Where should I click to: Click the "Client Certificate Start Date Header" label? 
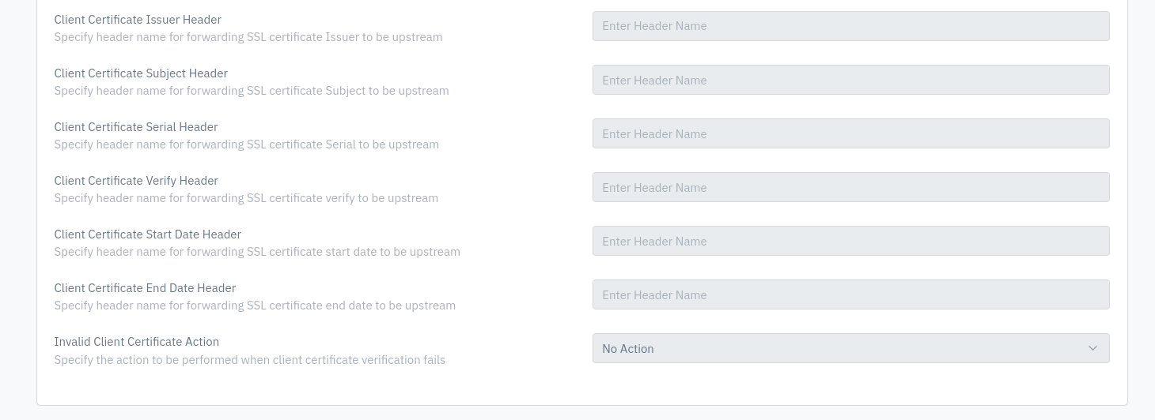coord(147,234)
